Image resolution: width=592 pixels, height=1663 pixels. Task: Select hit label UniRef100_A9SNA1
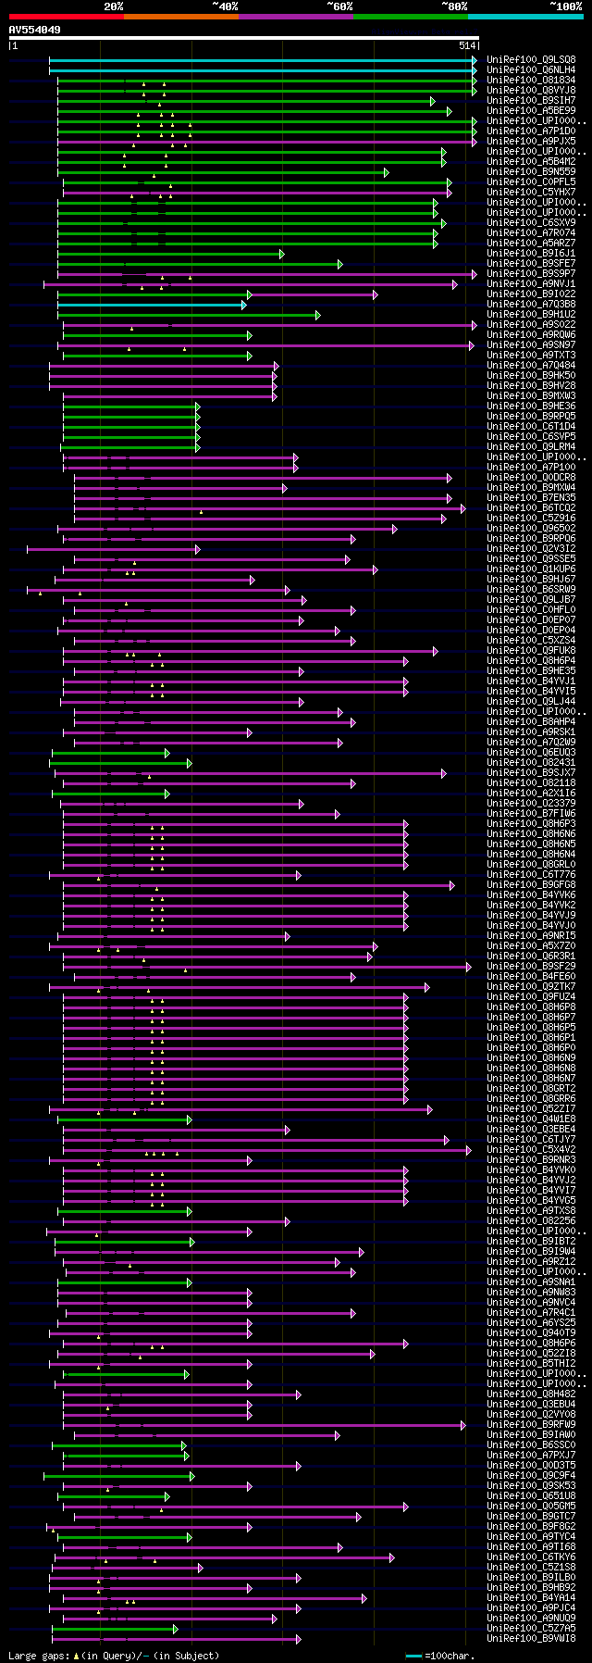[x=531, y=1282]
